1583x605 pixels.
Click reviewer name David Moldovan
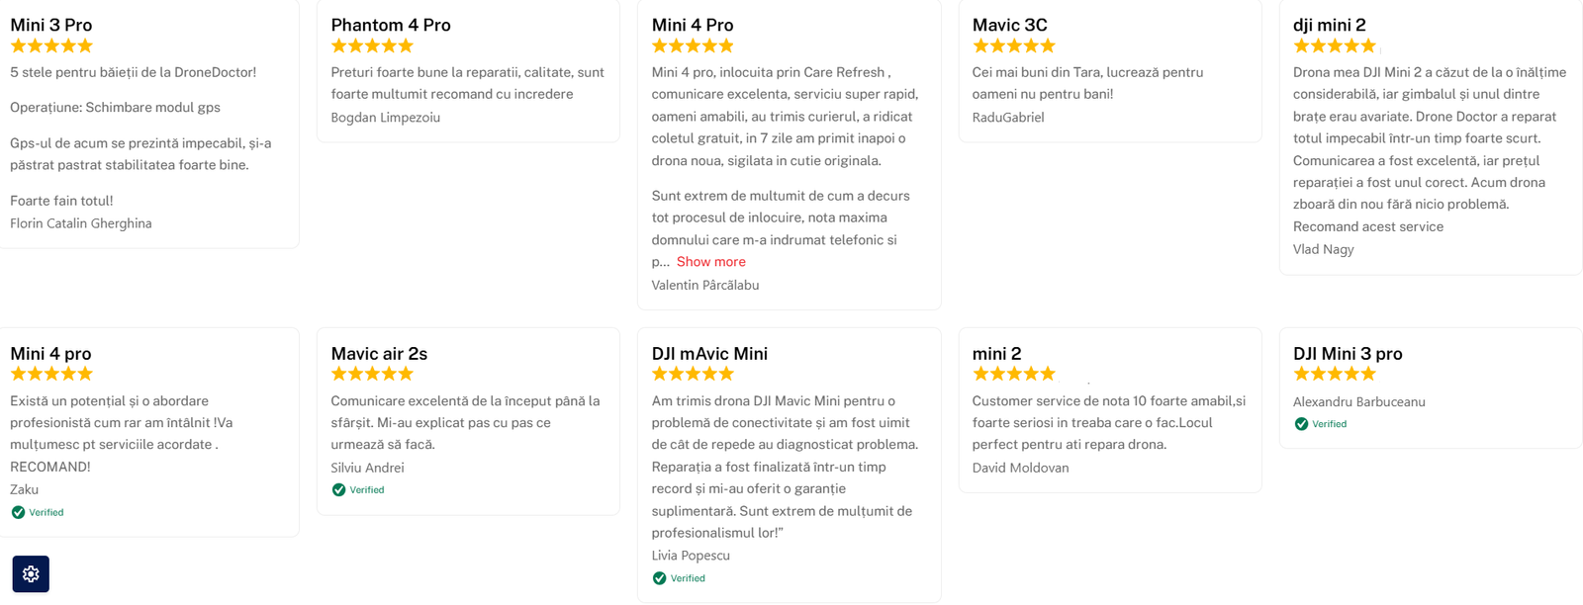point(1020,468)
